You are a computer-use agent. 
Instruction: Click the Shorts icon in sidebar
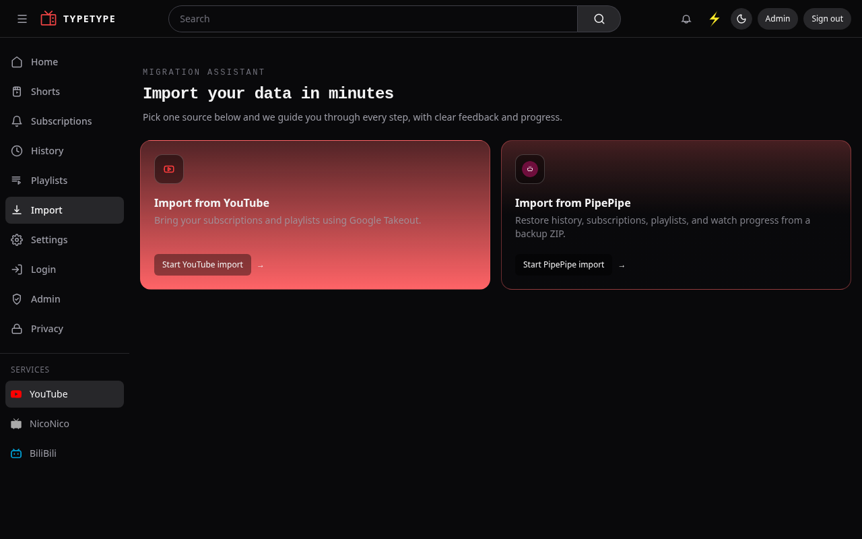click(17, 92)
